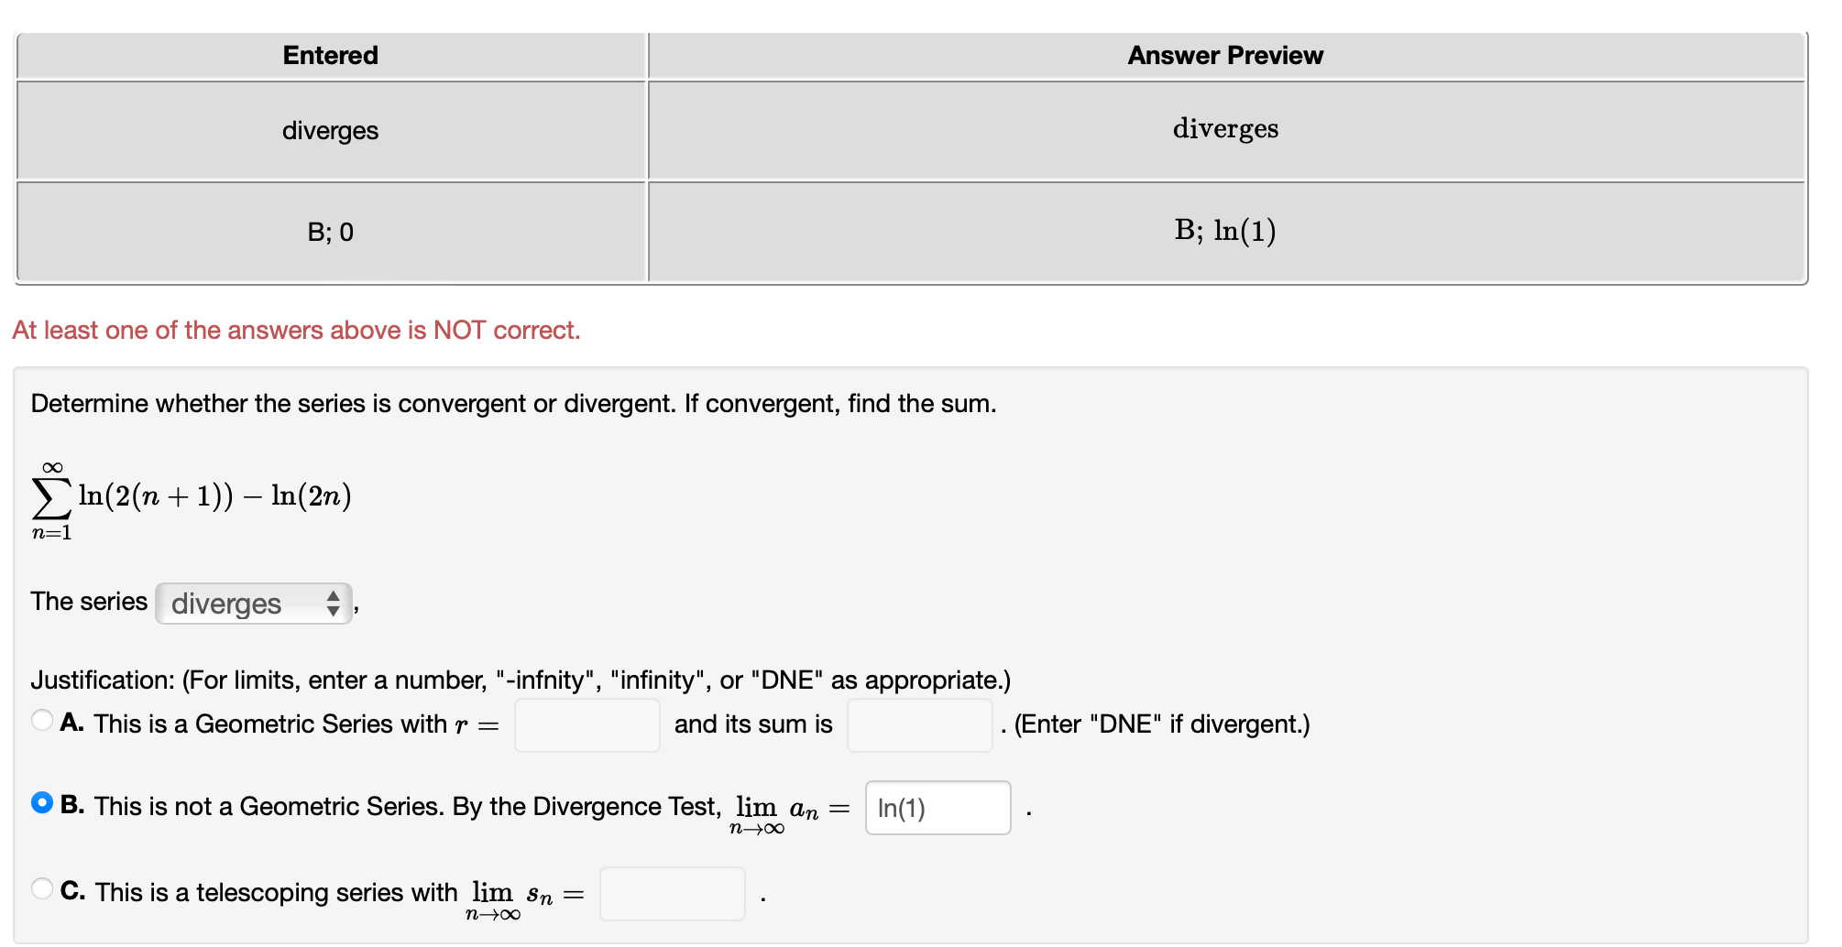Click the telescoping limit input box
Viewport: 1842px width, 947px height.
673,892
